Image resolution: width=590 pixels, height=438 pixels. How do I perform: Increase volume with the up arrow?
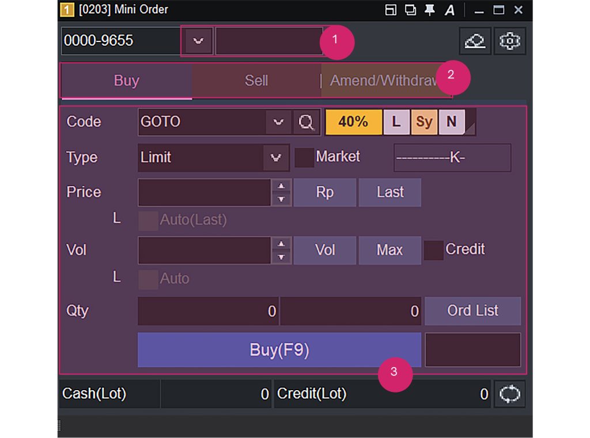281,244
